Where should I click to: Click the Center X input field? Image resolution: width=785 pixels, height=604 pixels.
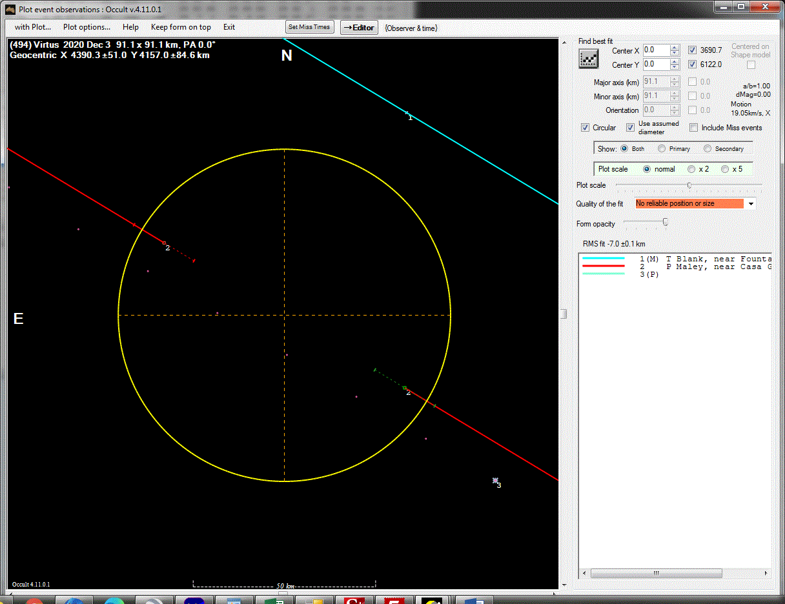(x=656, y=50)
